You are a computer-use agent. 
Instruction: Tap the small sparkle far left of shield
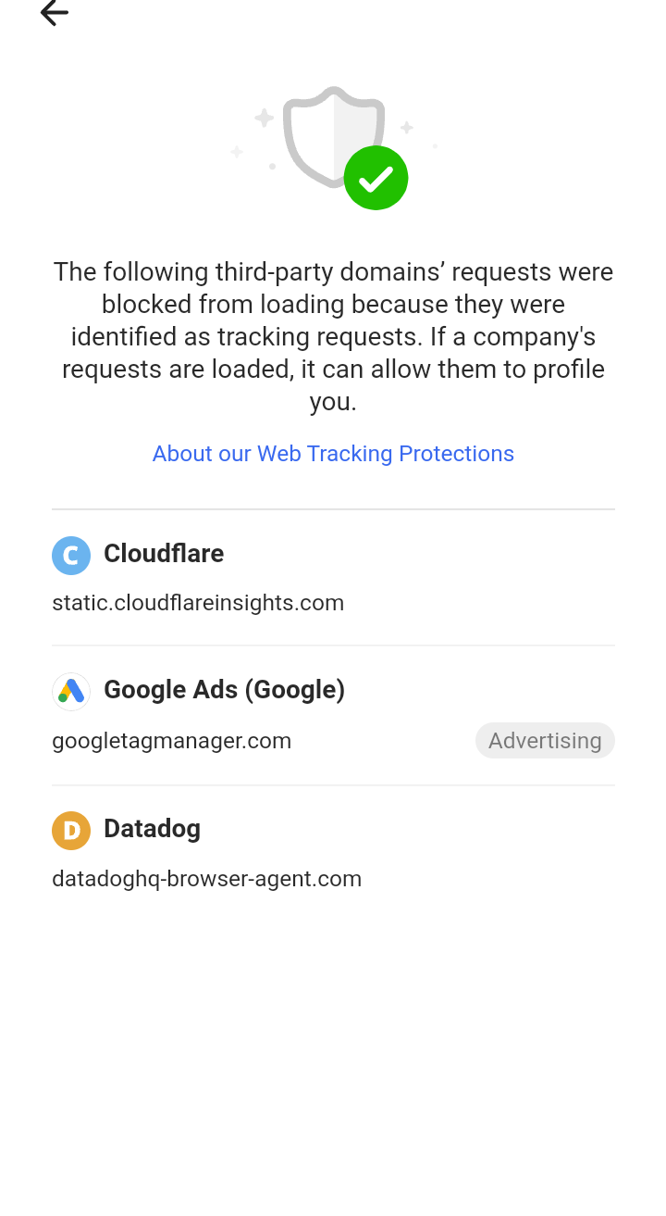pyautogui.click(x=237, y=152)
